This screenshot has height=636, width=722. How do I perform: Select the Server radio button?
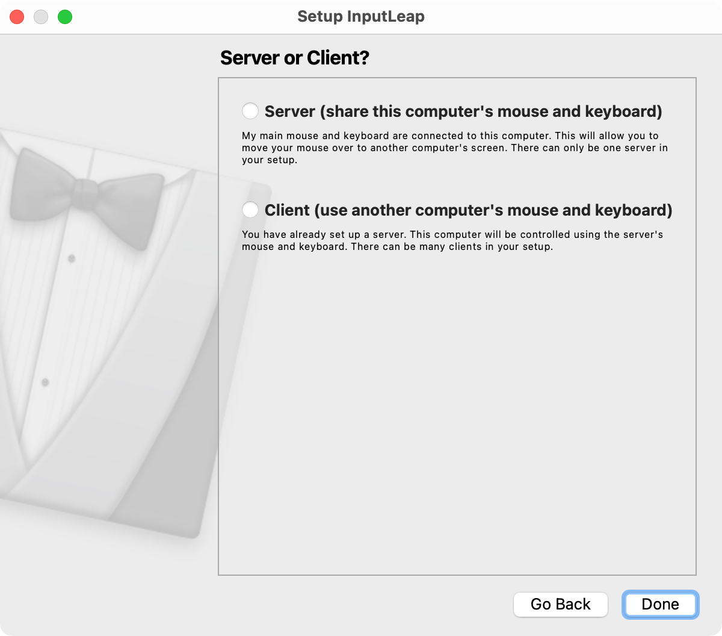250,111
